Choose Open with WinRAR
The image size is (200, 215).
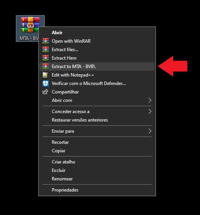97,41
